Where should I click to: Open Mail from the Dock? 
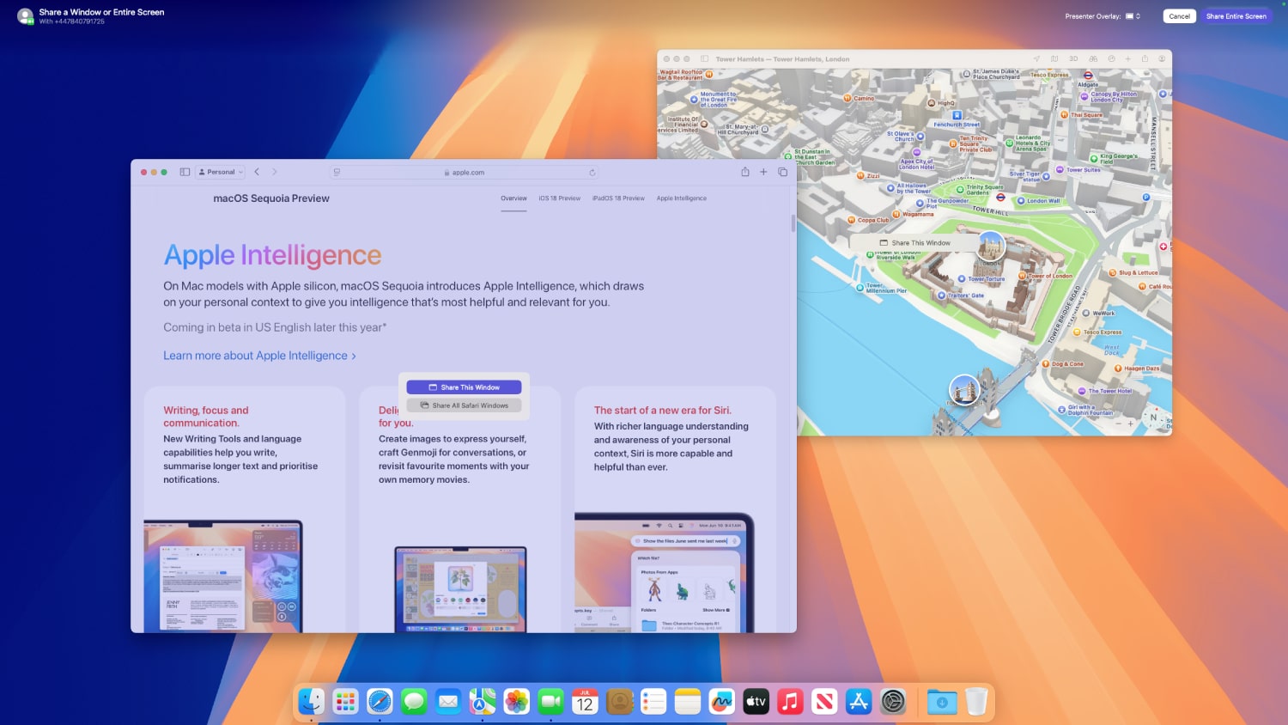pos(448,702)
